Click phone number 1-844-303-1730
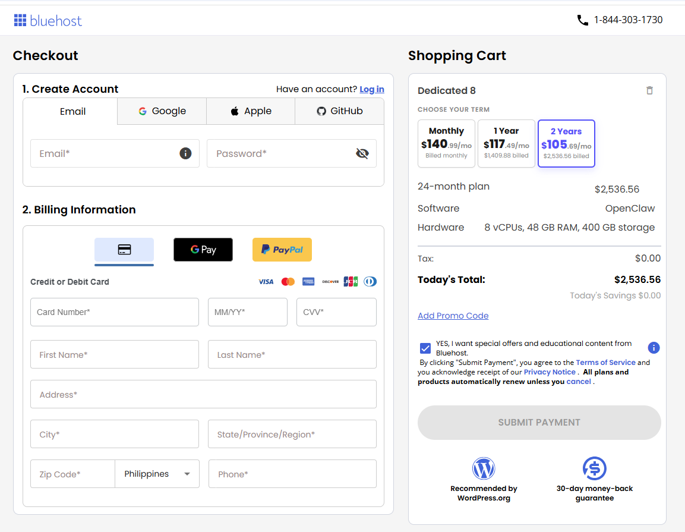685x532 pixels. [x=628, y=20]
